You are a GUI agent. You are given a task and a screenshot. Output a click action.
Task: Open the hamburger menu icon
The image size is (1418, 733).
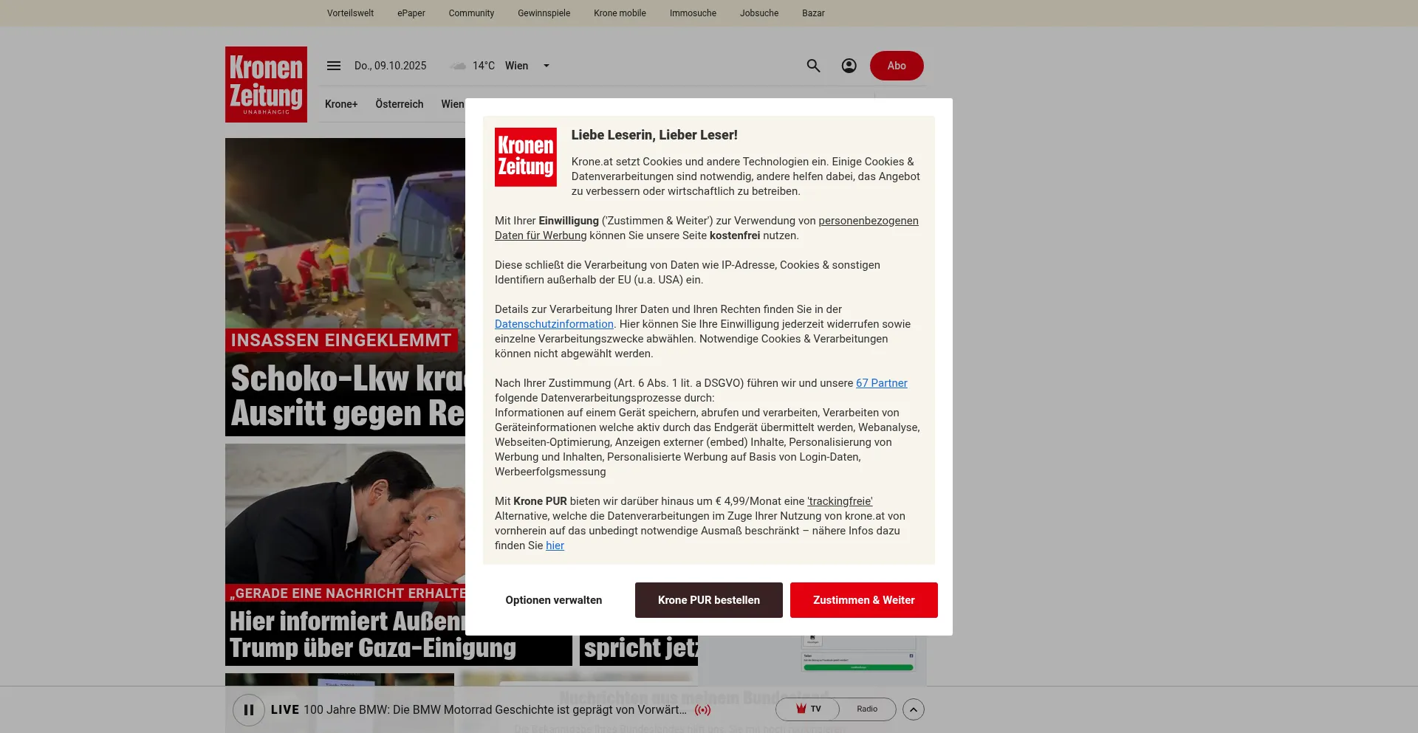(334, 66)
